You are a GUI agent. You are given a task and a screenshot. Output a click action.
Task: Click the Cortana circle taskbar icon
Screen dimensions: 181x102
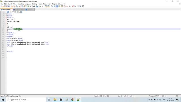[x=49, y=99]
